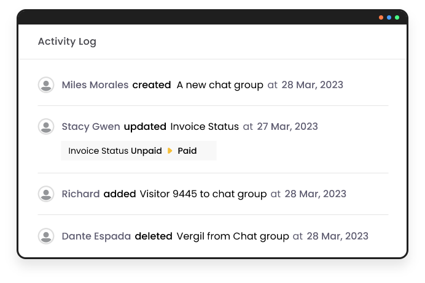
Task: Click Stacy Gwen avatar icon
Action: click(x=46, y=127)
